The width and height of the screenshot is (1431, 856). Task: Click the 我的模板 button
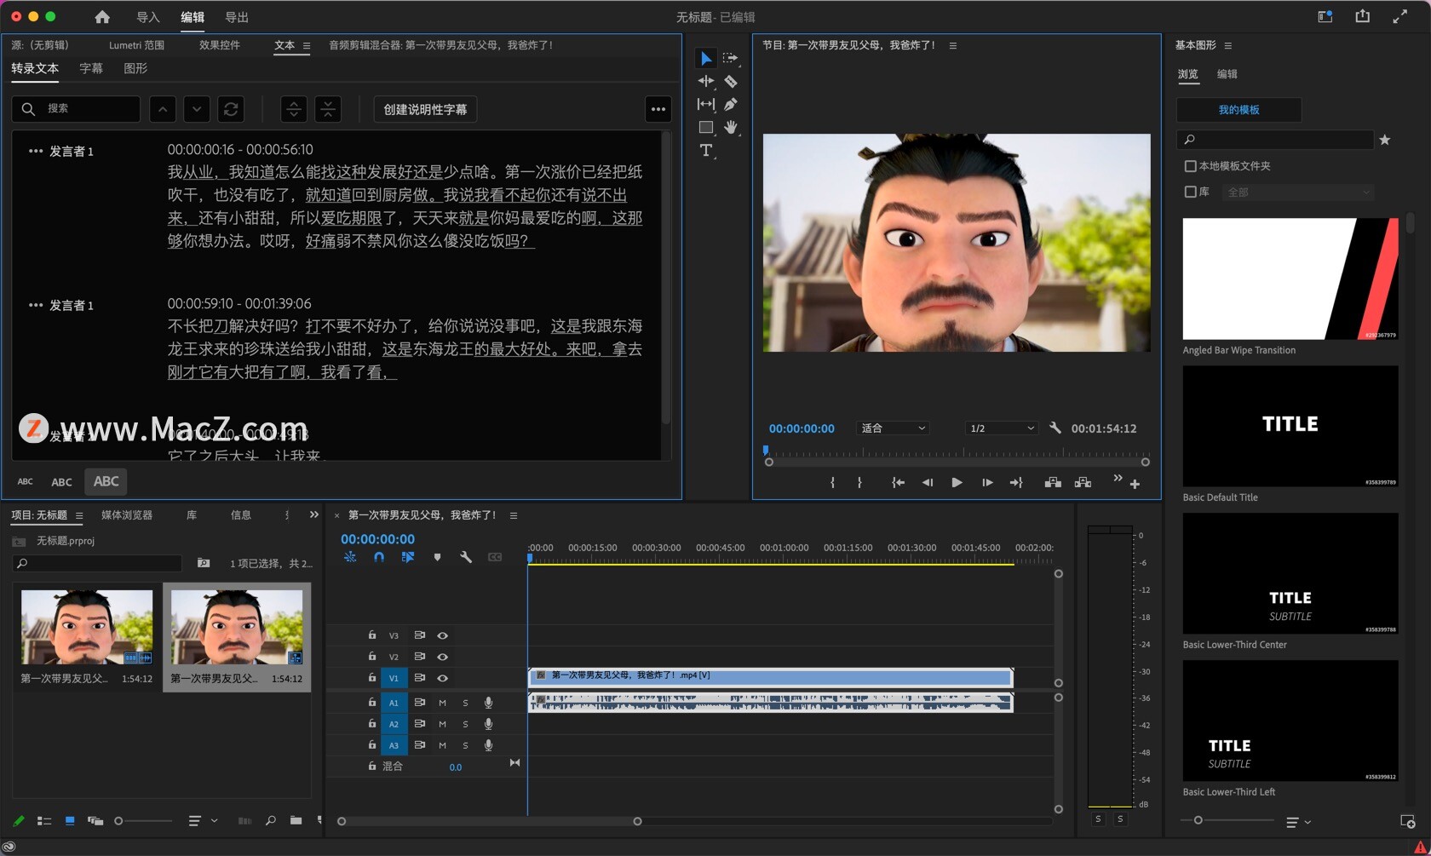click(1238, 110)
